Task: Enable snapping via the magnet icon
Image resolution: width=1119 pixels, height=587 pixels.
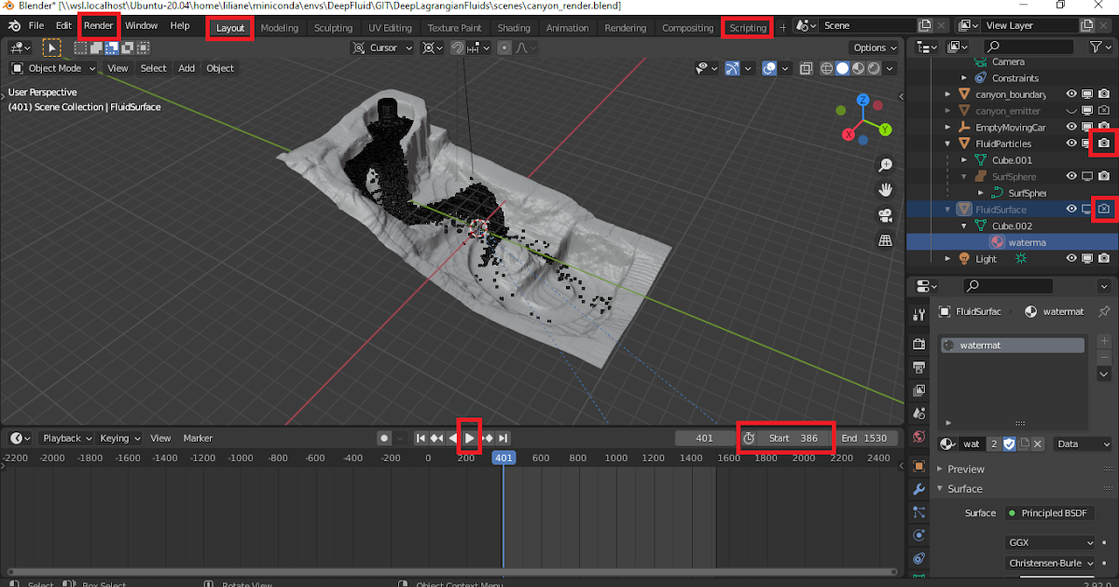Action: click(x=458, y=48)
